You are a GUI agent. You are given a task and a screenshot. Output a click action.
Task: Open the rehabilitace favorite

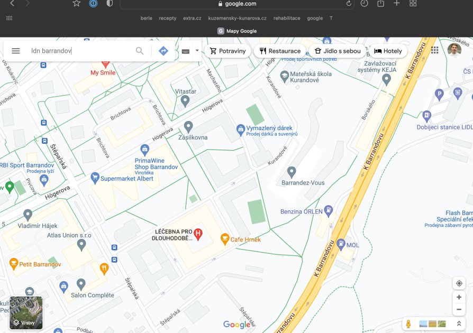click(x=287, y=18)
